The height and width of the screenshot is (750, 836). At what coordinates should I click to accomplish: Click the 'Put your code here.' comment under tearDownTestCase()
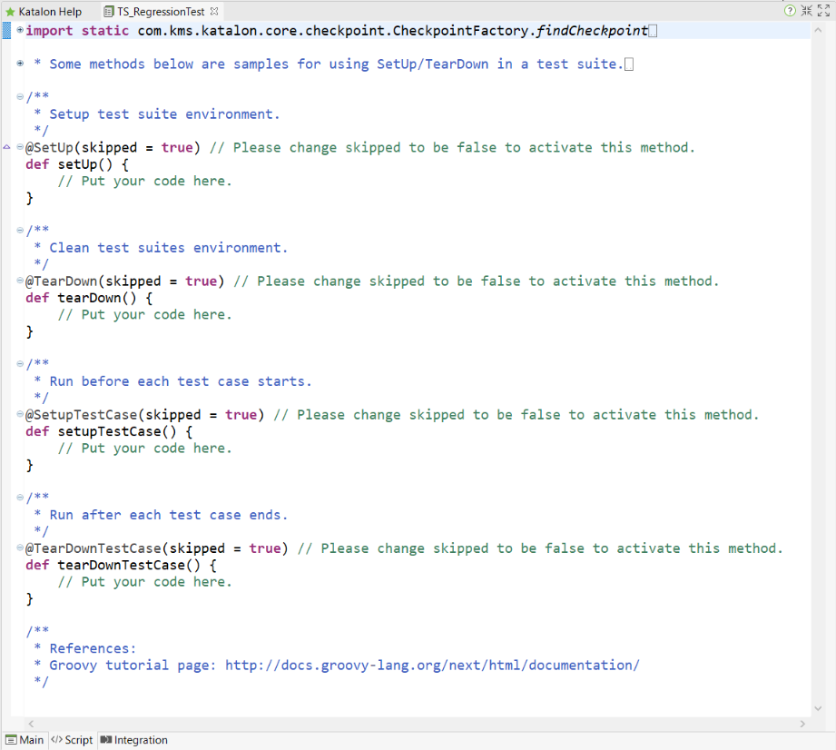pos(145,582)
